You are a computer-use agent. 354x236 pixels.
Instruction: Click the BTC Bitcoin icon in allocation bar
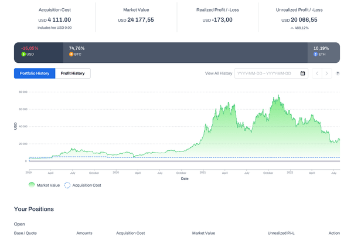coord(72,54)
